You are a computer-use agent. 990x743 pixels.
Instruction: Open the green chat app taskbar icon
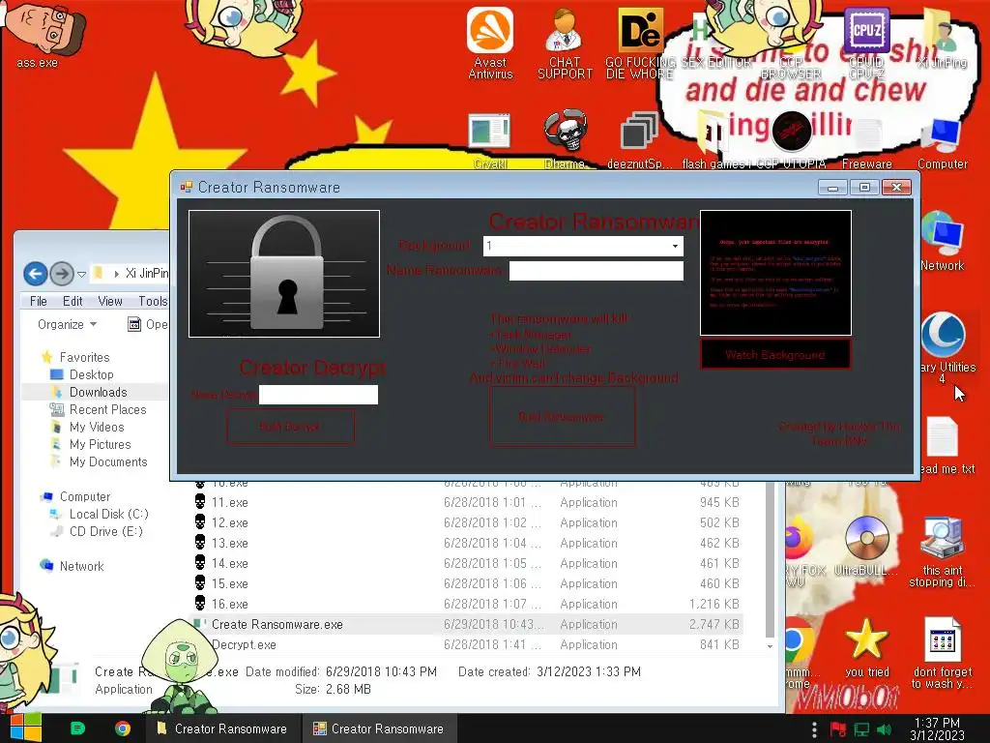pos(77,728)
